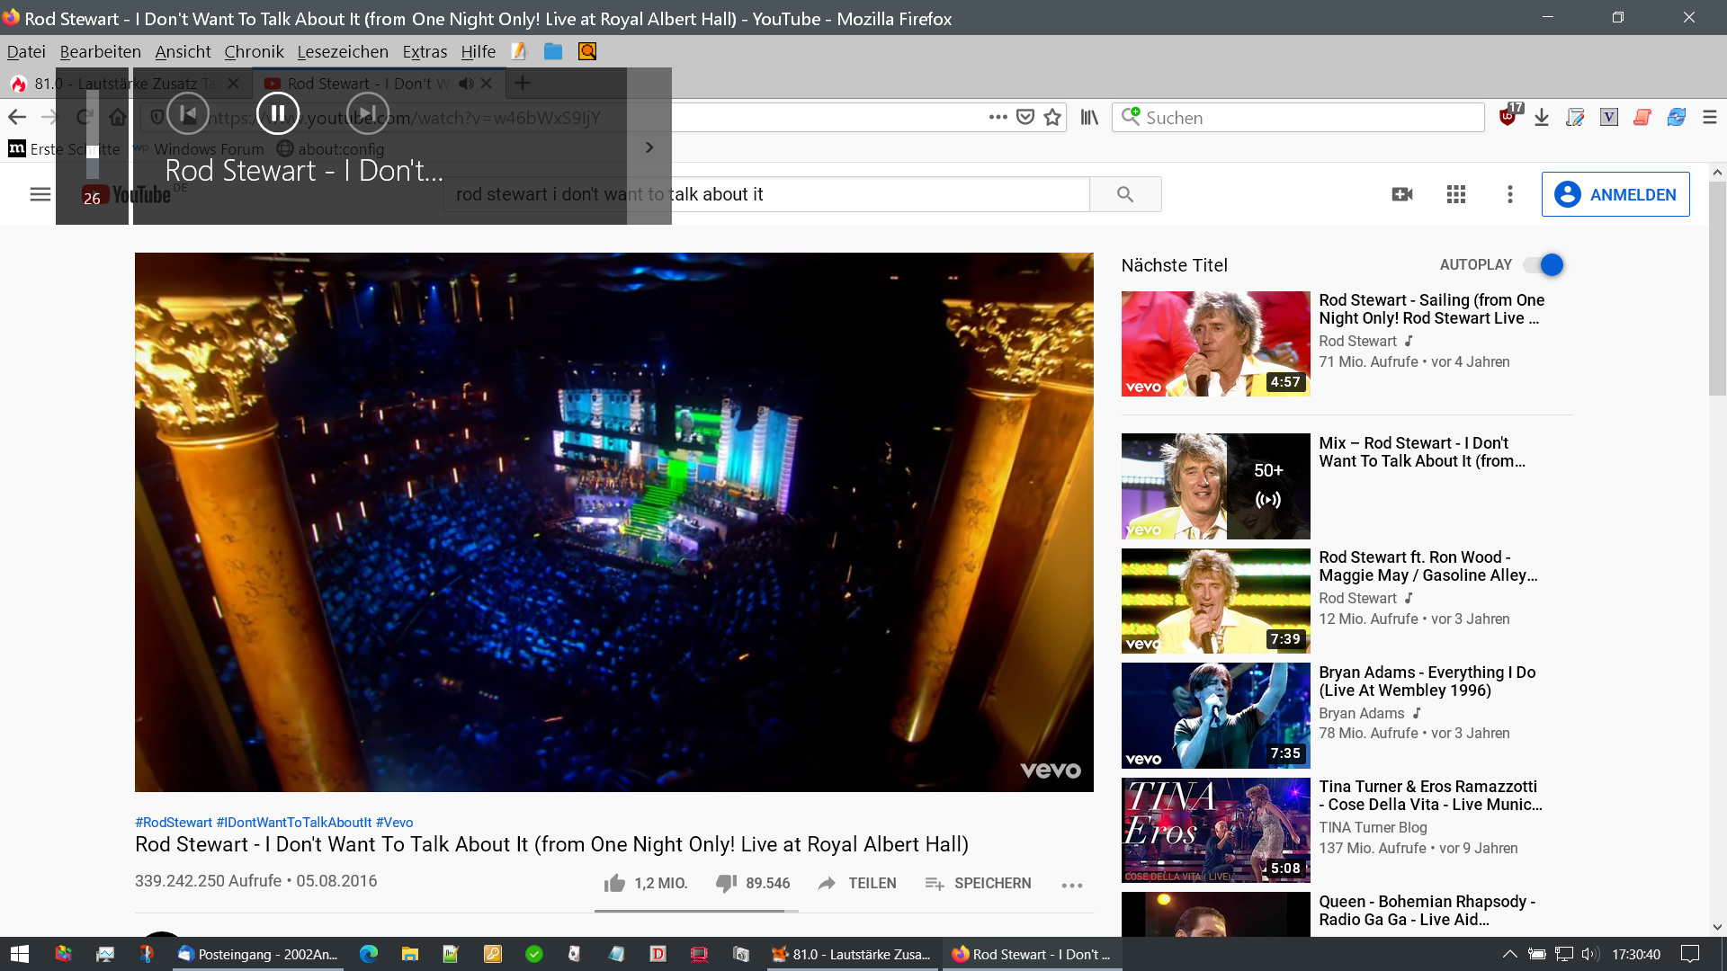The image size is (1727, 971).
Task: Open the Chronik menu
Action: point(254,51)
